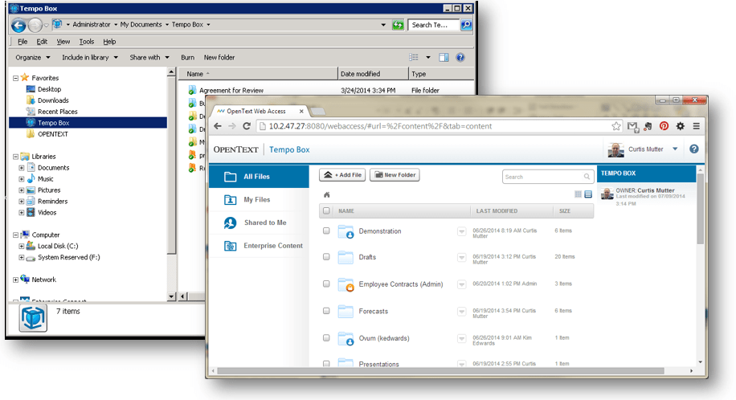Expand the Documents library node
The image size is (736, 400).
[22, 168]
